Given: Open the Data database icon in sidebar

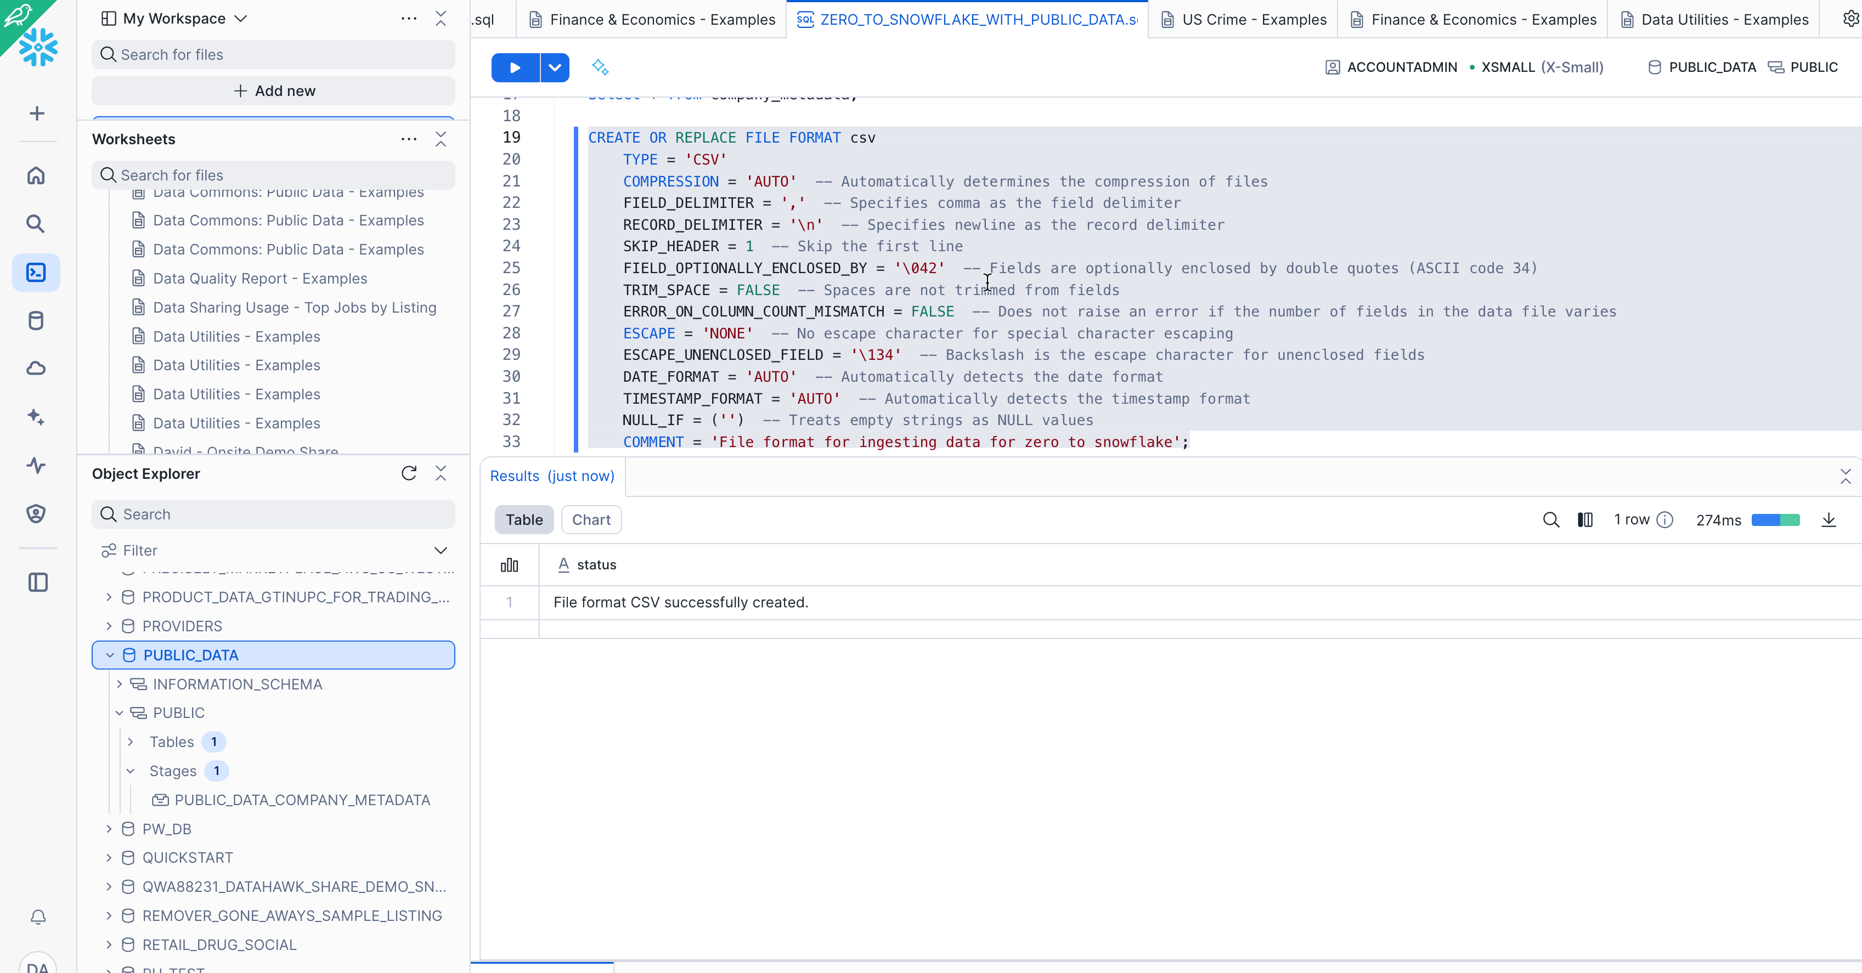Looking at the screenshot, I should click(x=36, y=320).
